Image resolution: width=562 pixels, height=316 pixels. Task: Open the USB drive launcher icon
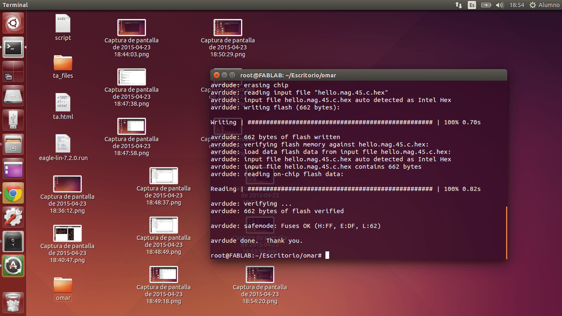click(x=13, y=120)
